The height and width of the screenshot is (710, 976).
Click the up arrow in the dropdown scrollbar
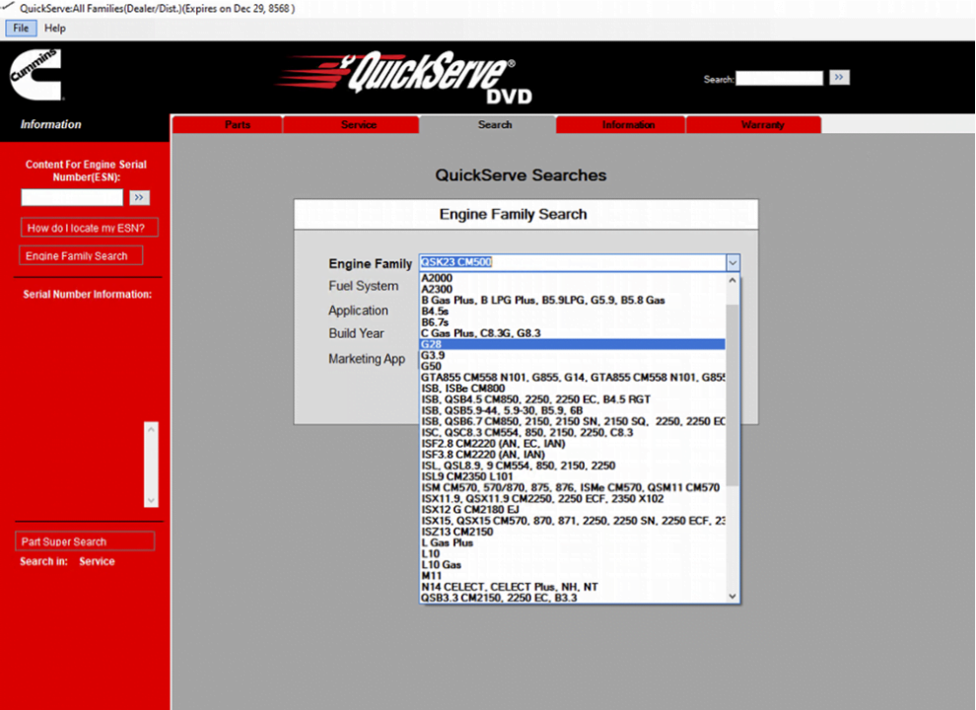(x=732, y=279)
